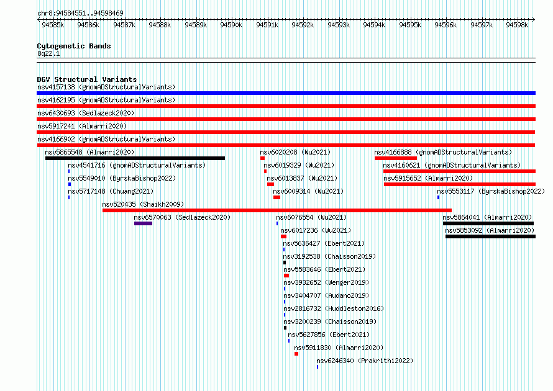Select nsv4166888 gnomADStructuralVariants label
Viewport: 553px width, 391px height.
pyautogui.click(x=443, y=152)
